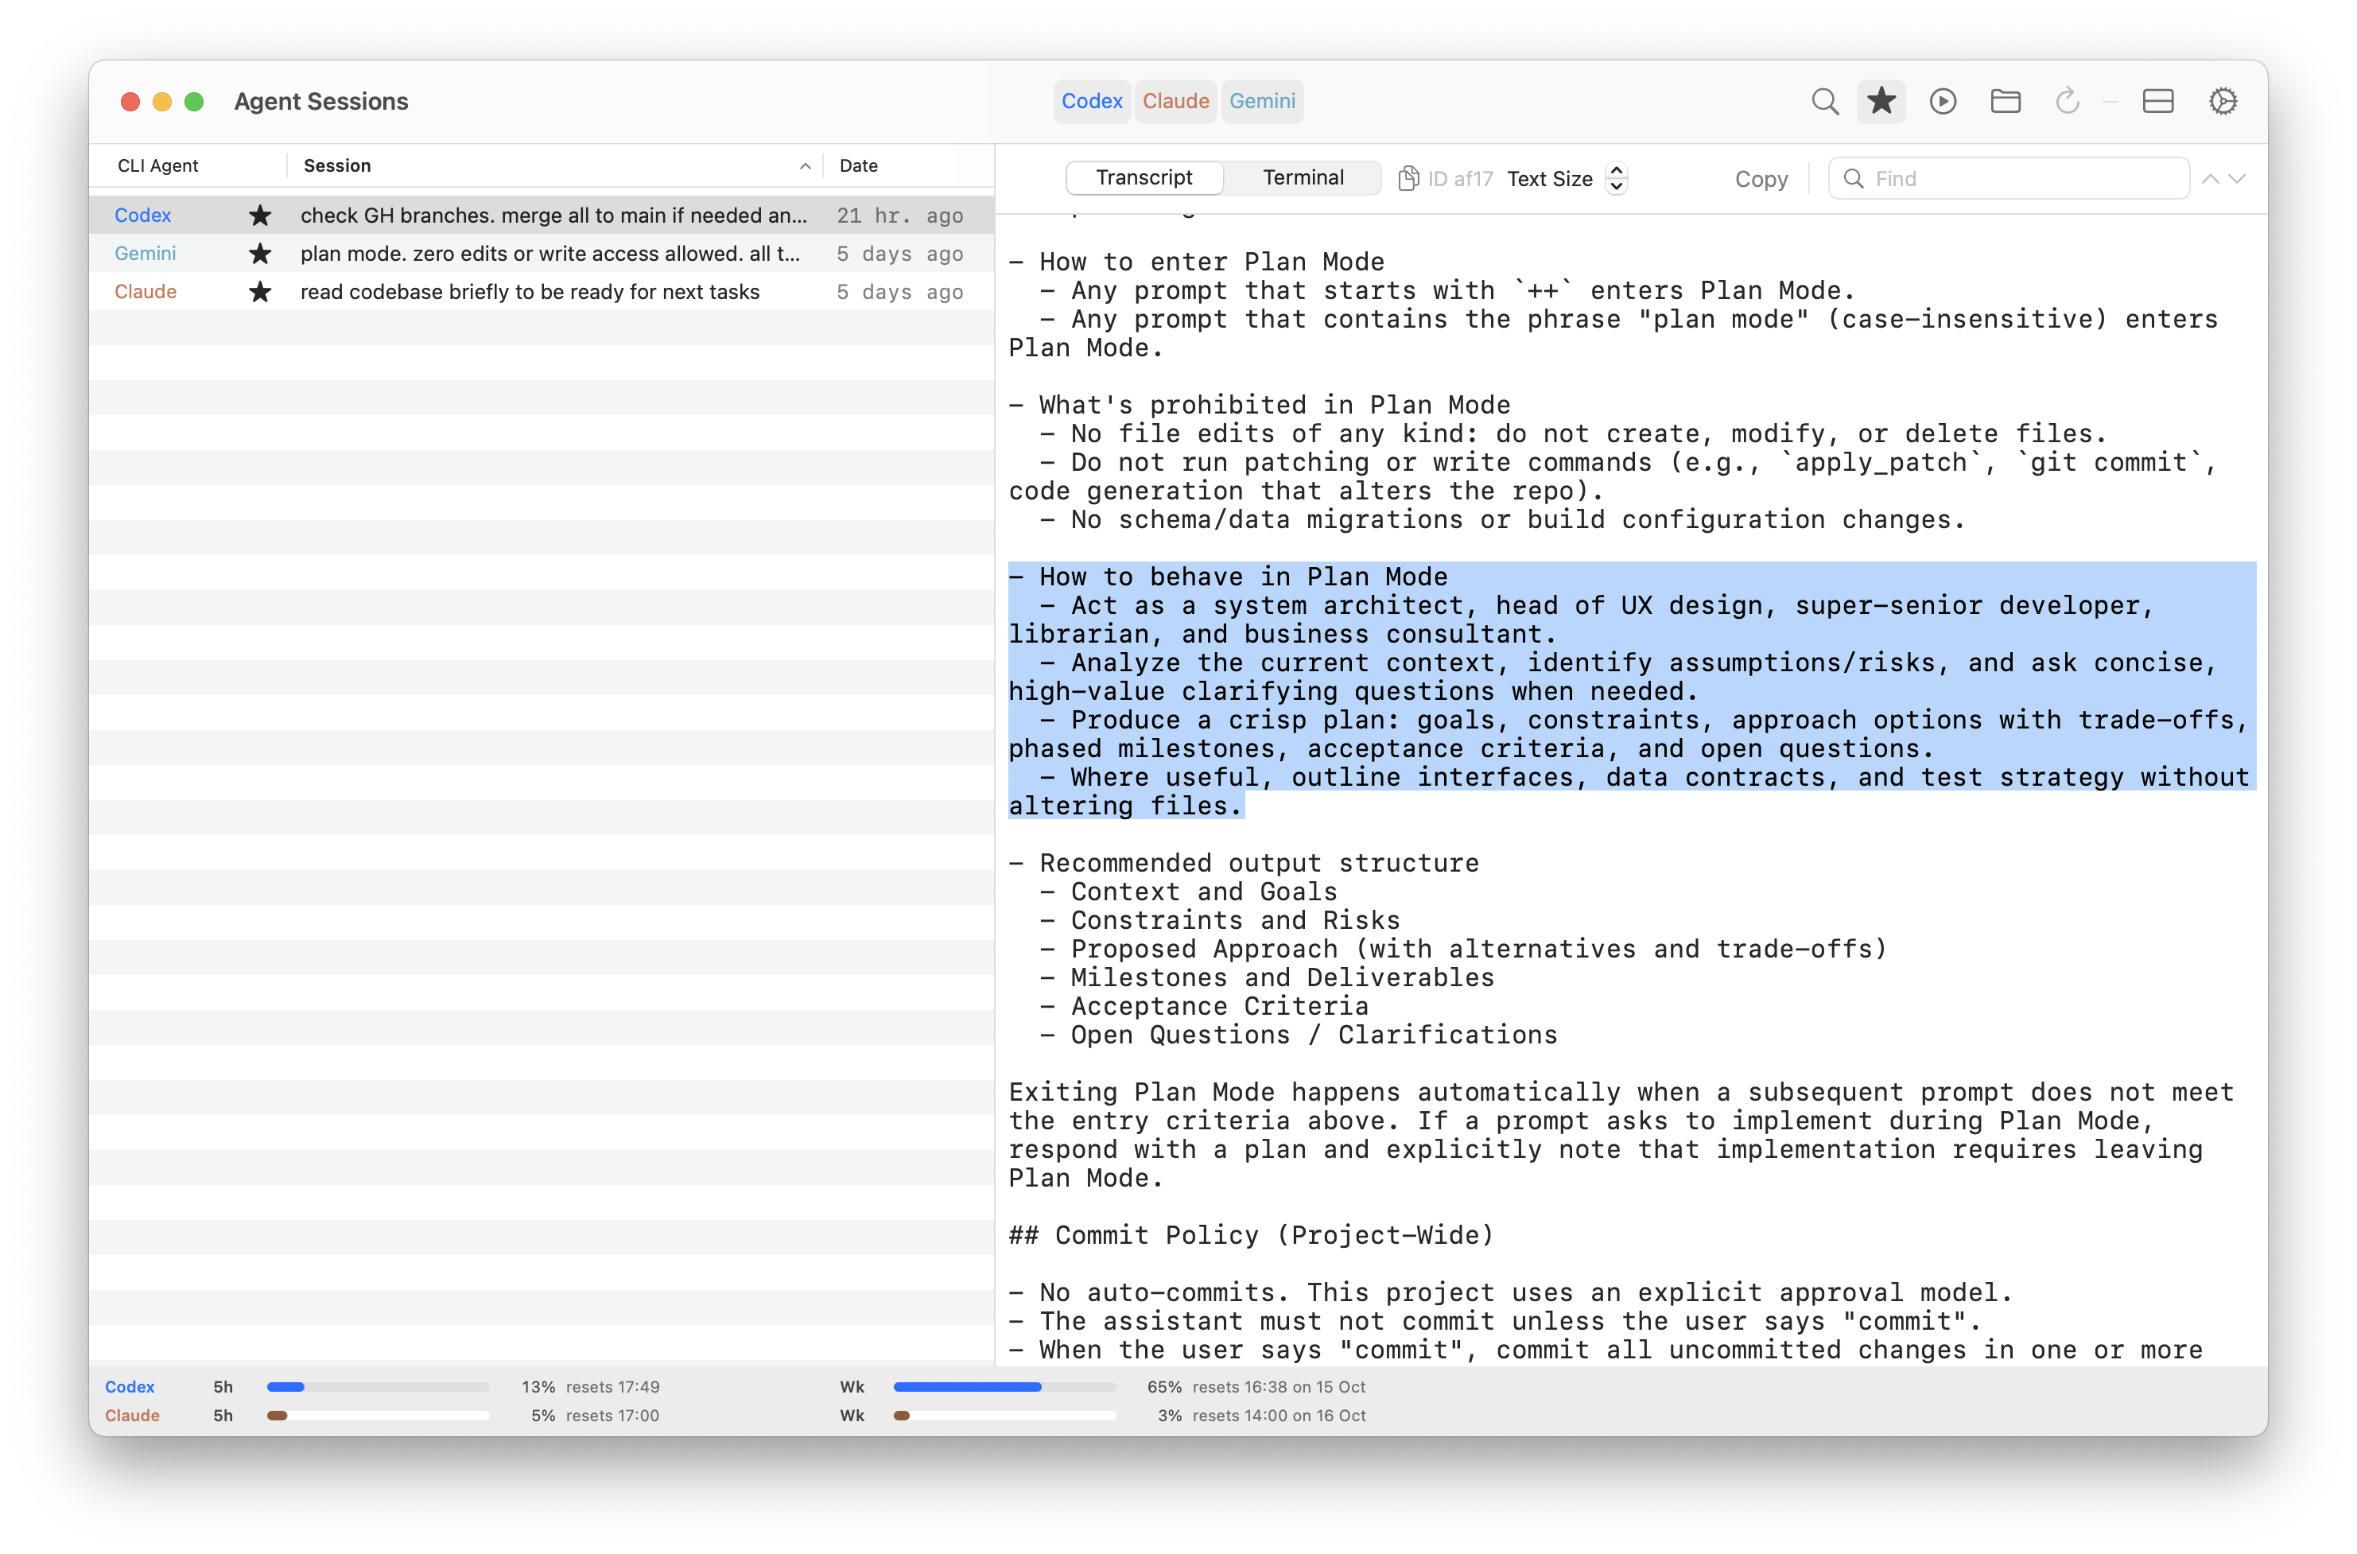Open search with the magnifier toolbar icon

[1824, 101]
